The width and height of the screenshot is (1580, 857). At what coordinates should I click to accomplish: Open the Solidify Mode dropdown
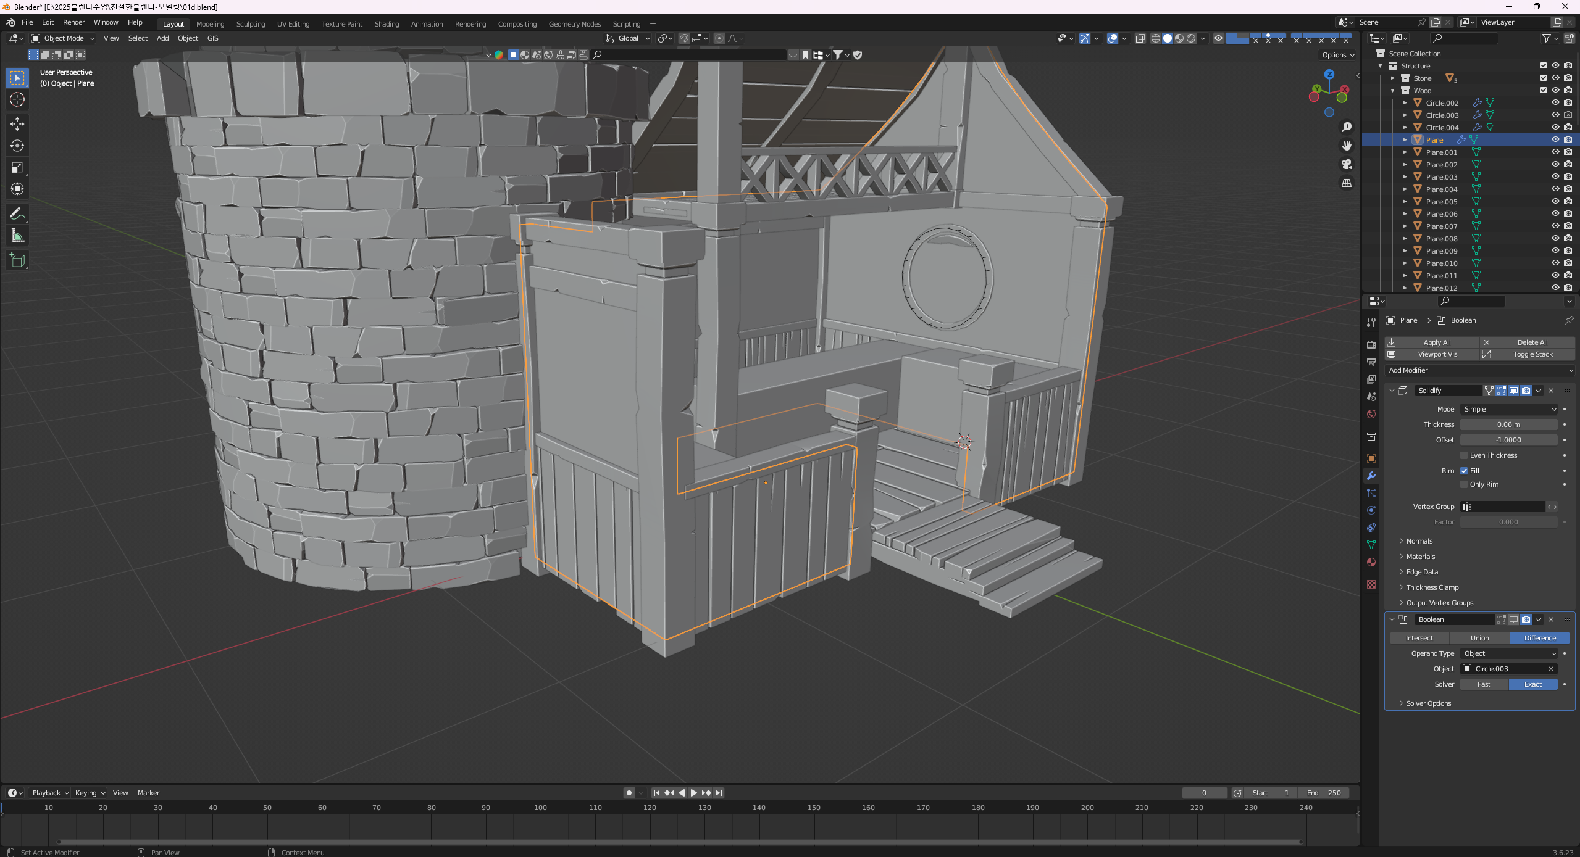pyautogui.click(x=1508, y=409)
